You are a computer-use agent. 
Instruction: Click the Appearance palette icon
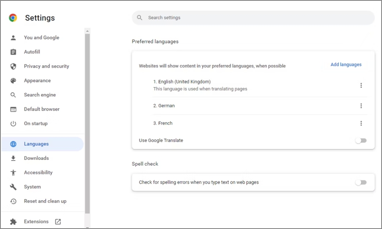(x=13, y=81)
